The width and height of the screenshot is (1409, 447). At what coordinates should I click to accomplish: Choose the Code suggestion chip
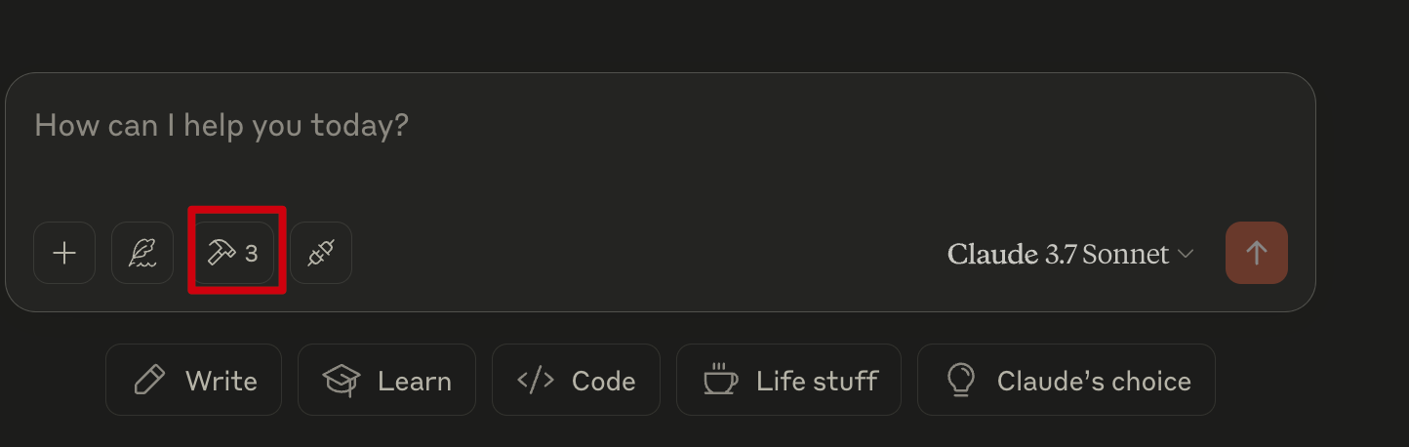point(576,380)
